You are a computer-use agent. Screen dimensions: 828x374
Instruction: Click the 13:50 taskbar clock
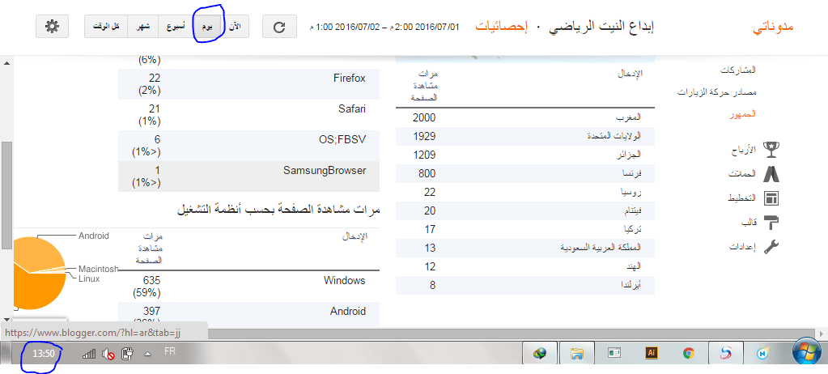(44, 354)
